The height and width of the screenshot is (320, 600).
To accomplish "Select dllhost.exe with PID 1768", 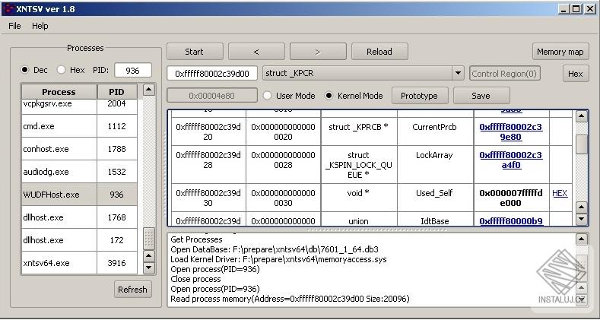I will click(59, 217).
